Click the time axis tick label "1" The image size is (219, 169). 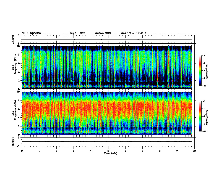39,151
